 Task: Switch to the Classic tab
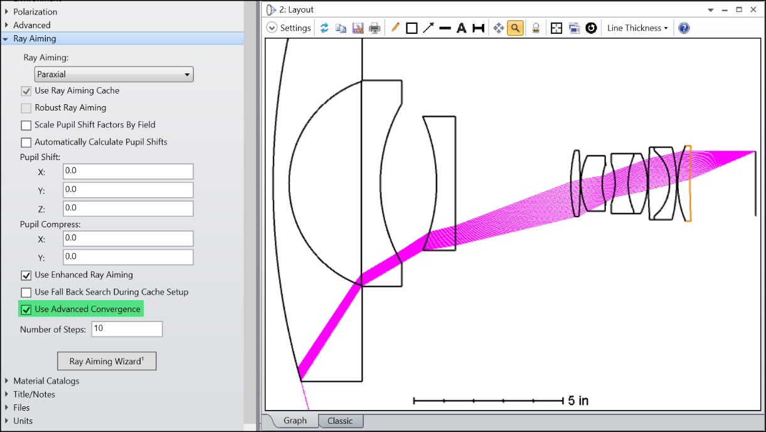click(x=340, y=421)
